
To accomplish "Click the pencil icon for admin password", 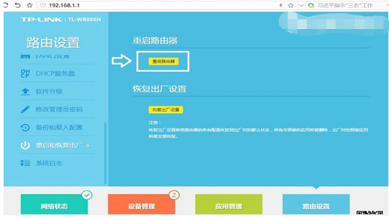I will tap(25, 110).
